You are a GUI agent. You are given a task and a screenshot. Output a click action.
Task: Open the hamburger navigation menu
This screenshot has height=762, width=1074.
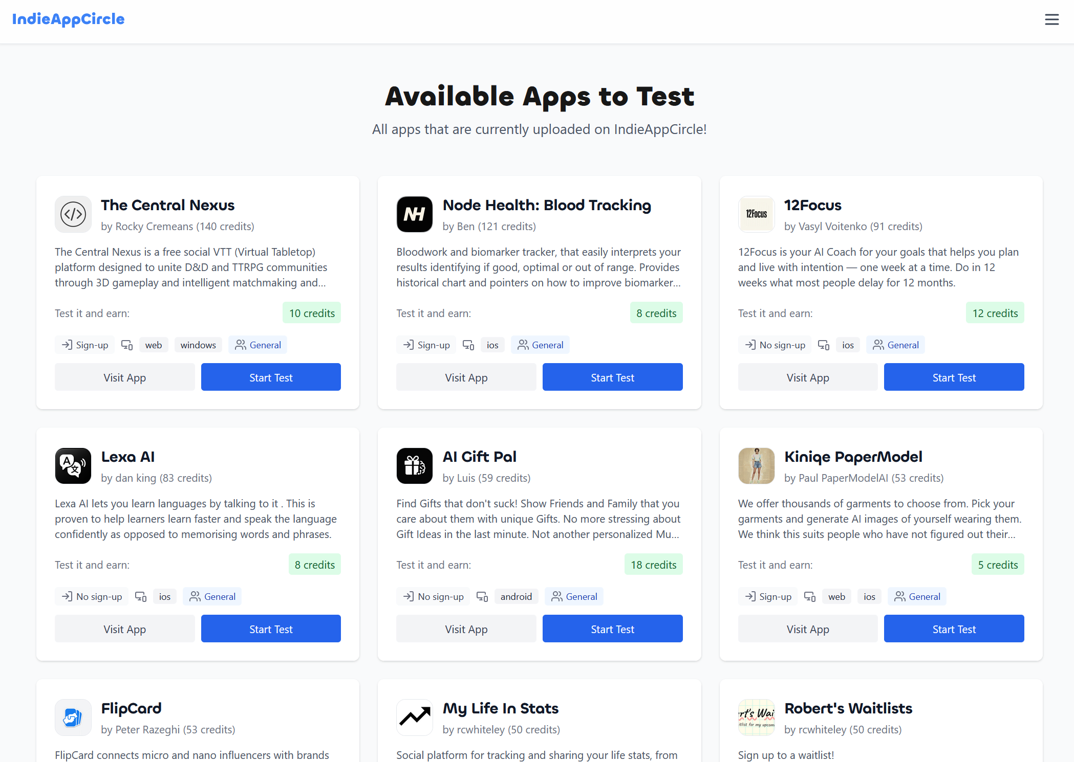1052,19
